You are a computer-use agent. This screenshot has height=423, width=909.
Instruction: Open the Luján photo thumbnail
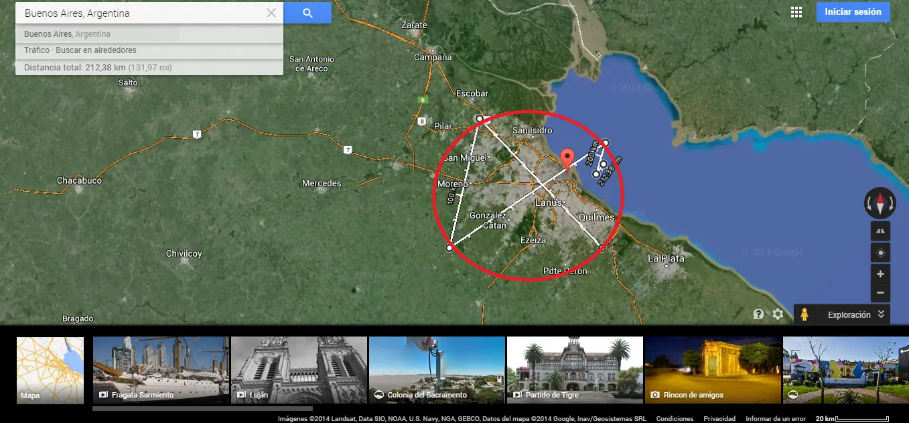pos(299,370)
